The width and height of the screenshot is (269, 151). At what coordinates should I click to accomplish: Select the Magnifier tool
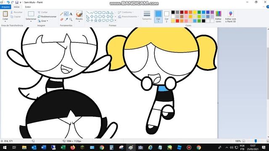[x=71, y=19]
